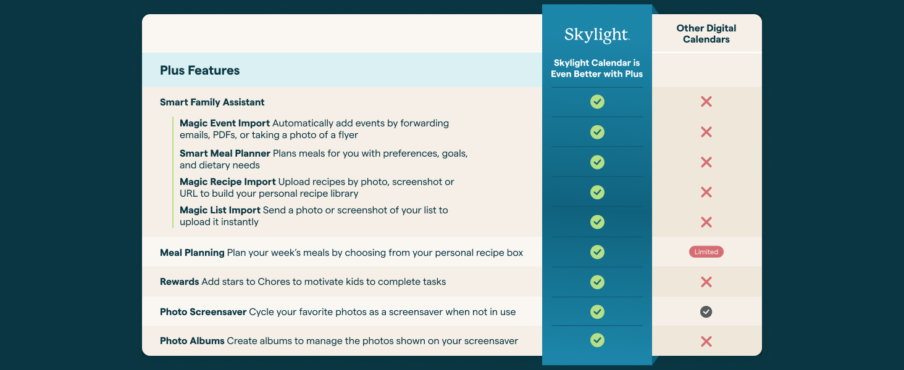Click the Magic Event Import feature label

225,123
